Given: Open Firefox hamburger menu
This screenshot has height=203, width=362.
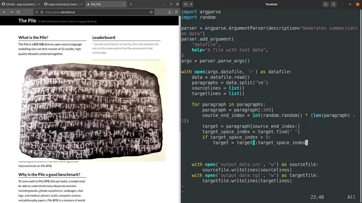Looking at the screenshot, I should point(176,12).
